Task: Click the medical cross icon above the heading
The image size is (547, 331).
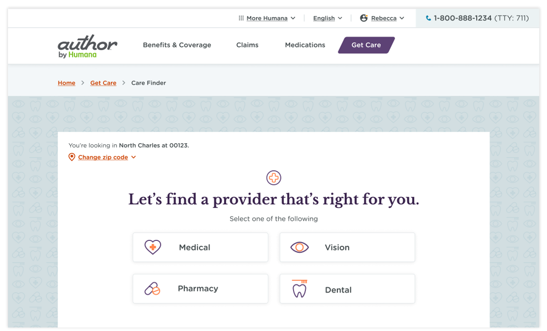Action: click(x=274, y=178)
